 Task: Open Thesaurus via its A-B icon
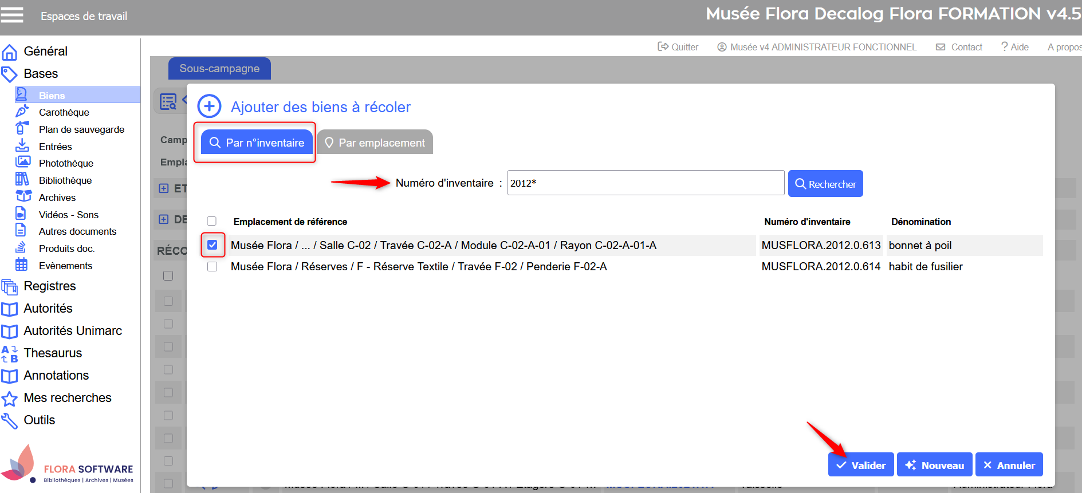[x=10, y=354]
